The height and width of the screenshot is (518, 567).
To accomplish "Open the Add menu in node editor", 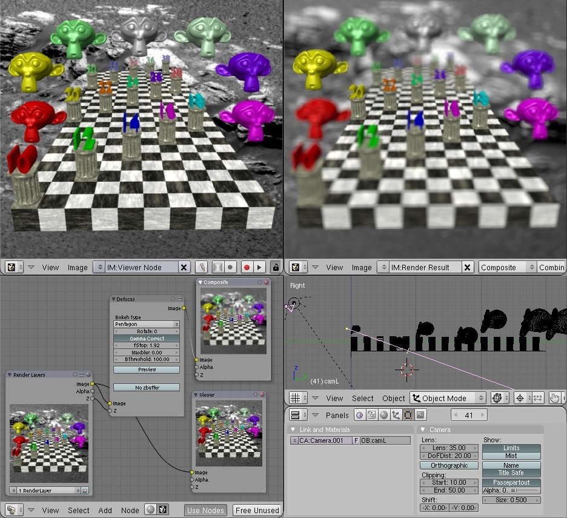I will tap(105, 510).
